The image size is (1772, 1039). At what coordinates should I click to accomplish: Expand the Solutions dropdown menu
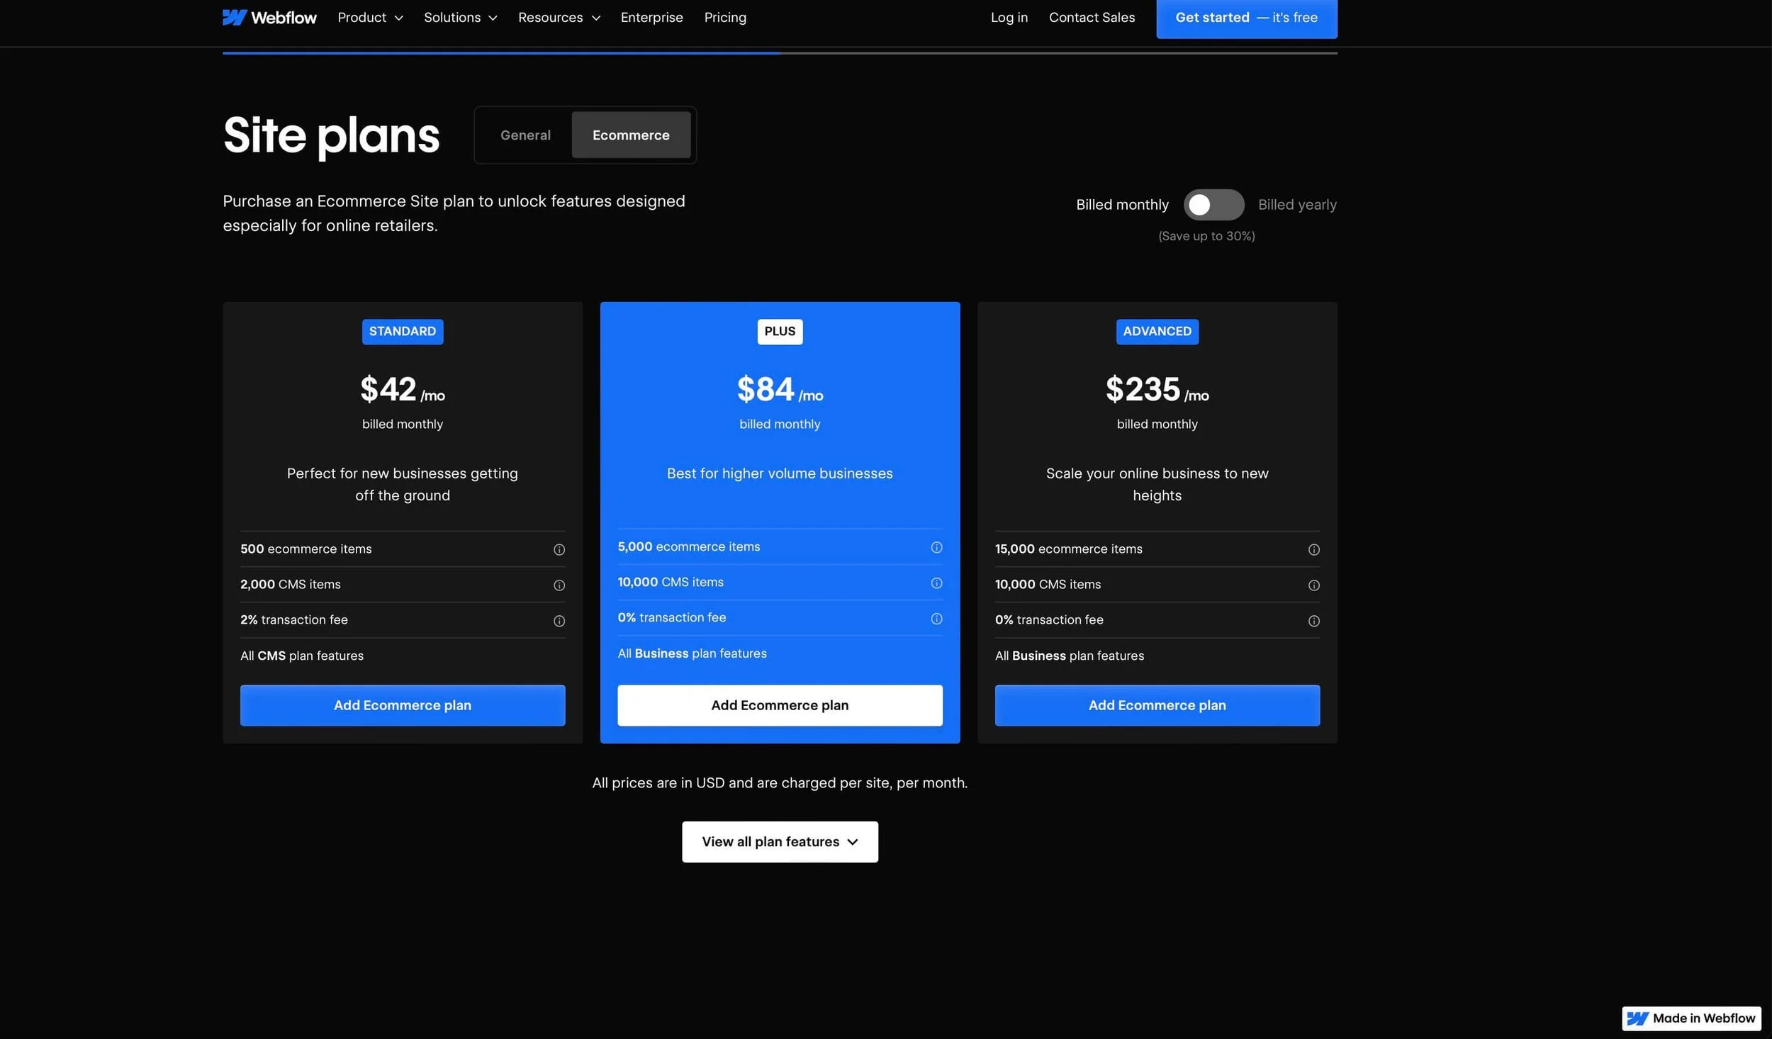[460, 18]
